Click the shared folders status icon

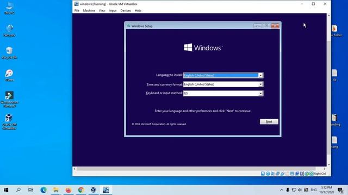(287, 173)
